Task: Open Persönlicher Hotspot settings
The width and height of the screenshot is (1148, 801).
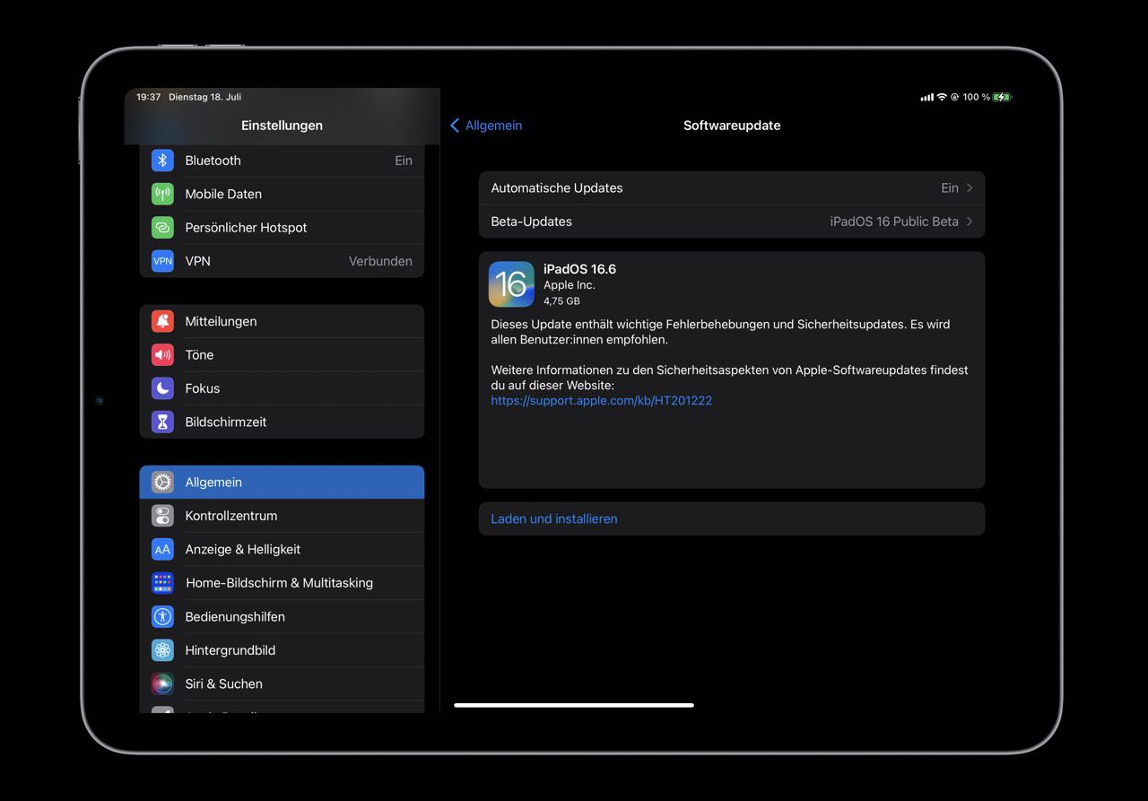Action: [282, 228]
